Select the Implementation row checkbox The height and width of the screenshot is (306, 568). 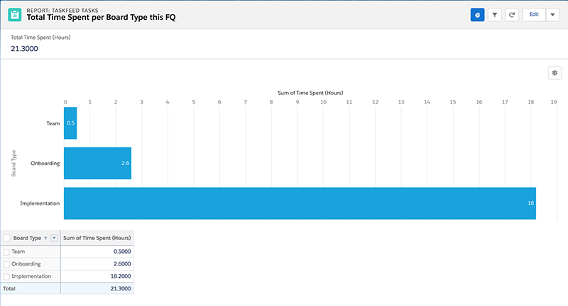pos(6,276)
